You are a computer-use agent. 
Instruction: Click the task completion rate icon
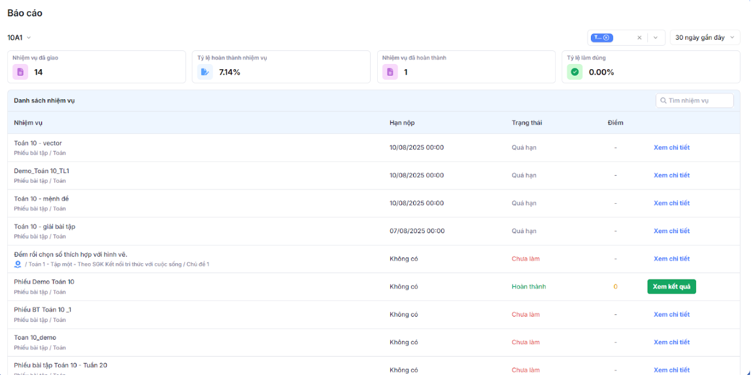(x=205, y=72)
